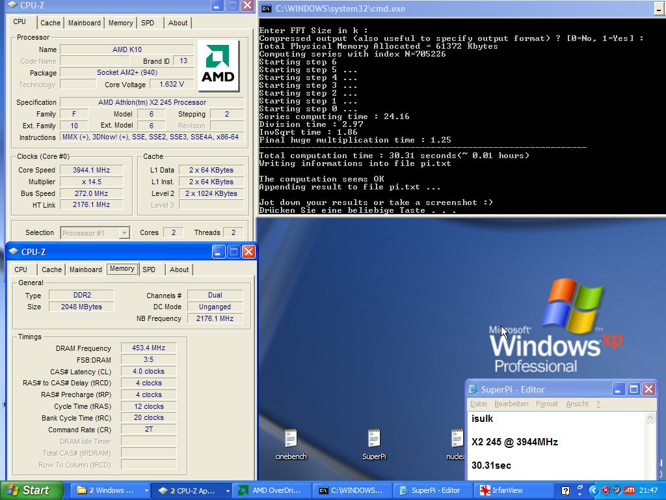
Task: Click the Bus Speed value 272.0 MHz
Action: tap(91, 193)
